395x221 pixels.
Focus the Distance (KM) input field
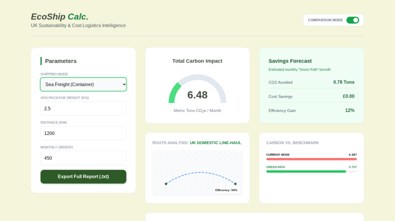pyautogui.click(x=83, y=133)
